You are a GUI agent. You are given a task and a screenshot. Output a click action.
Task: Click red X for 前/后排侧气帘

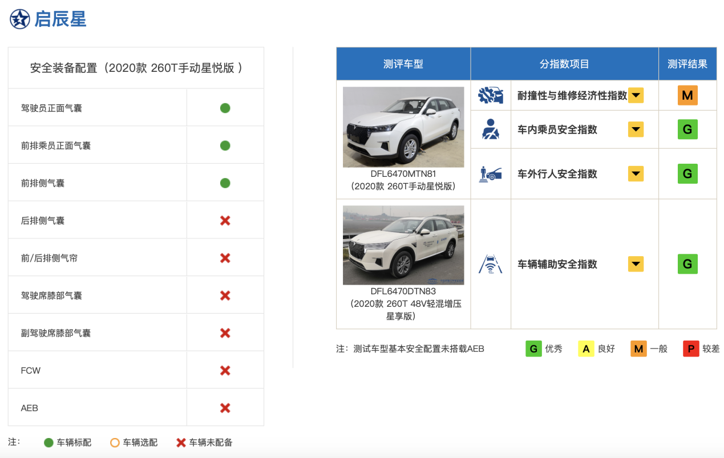pos(225,258)
